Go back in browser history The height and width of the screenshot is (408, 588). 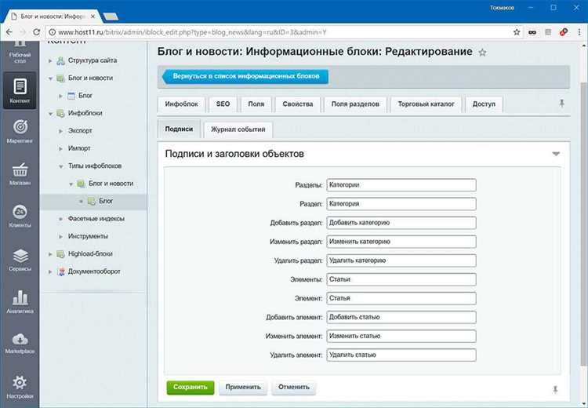tap(9, 32)
